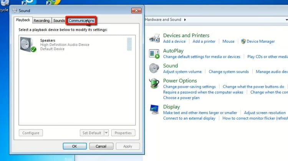
Task: Click the Add a printer link
Action: point(204,41)
